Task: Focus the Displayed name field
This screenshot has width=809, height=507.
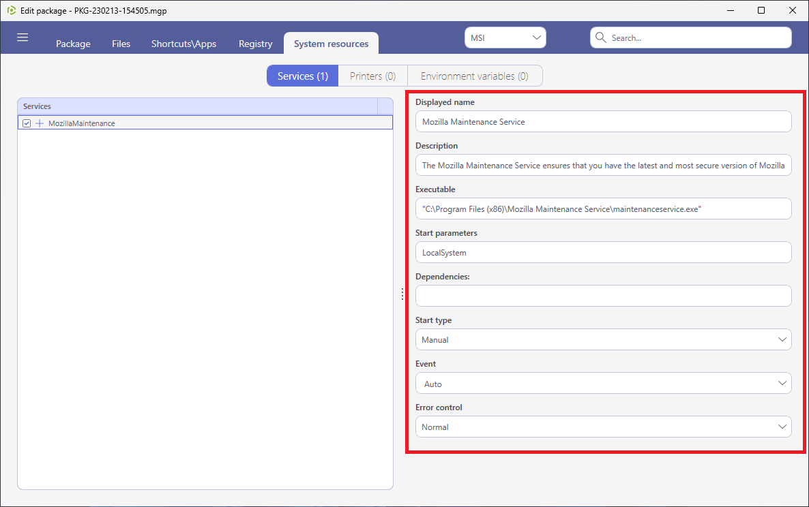Action: coord(603,121)
